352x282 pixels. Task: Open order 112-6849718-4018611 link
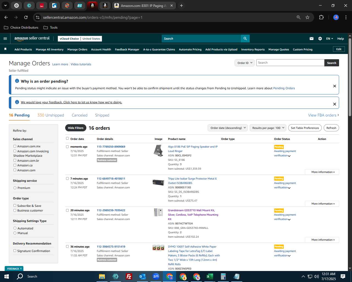coord(111,178)
